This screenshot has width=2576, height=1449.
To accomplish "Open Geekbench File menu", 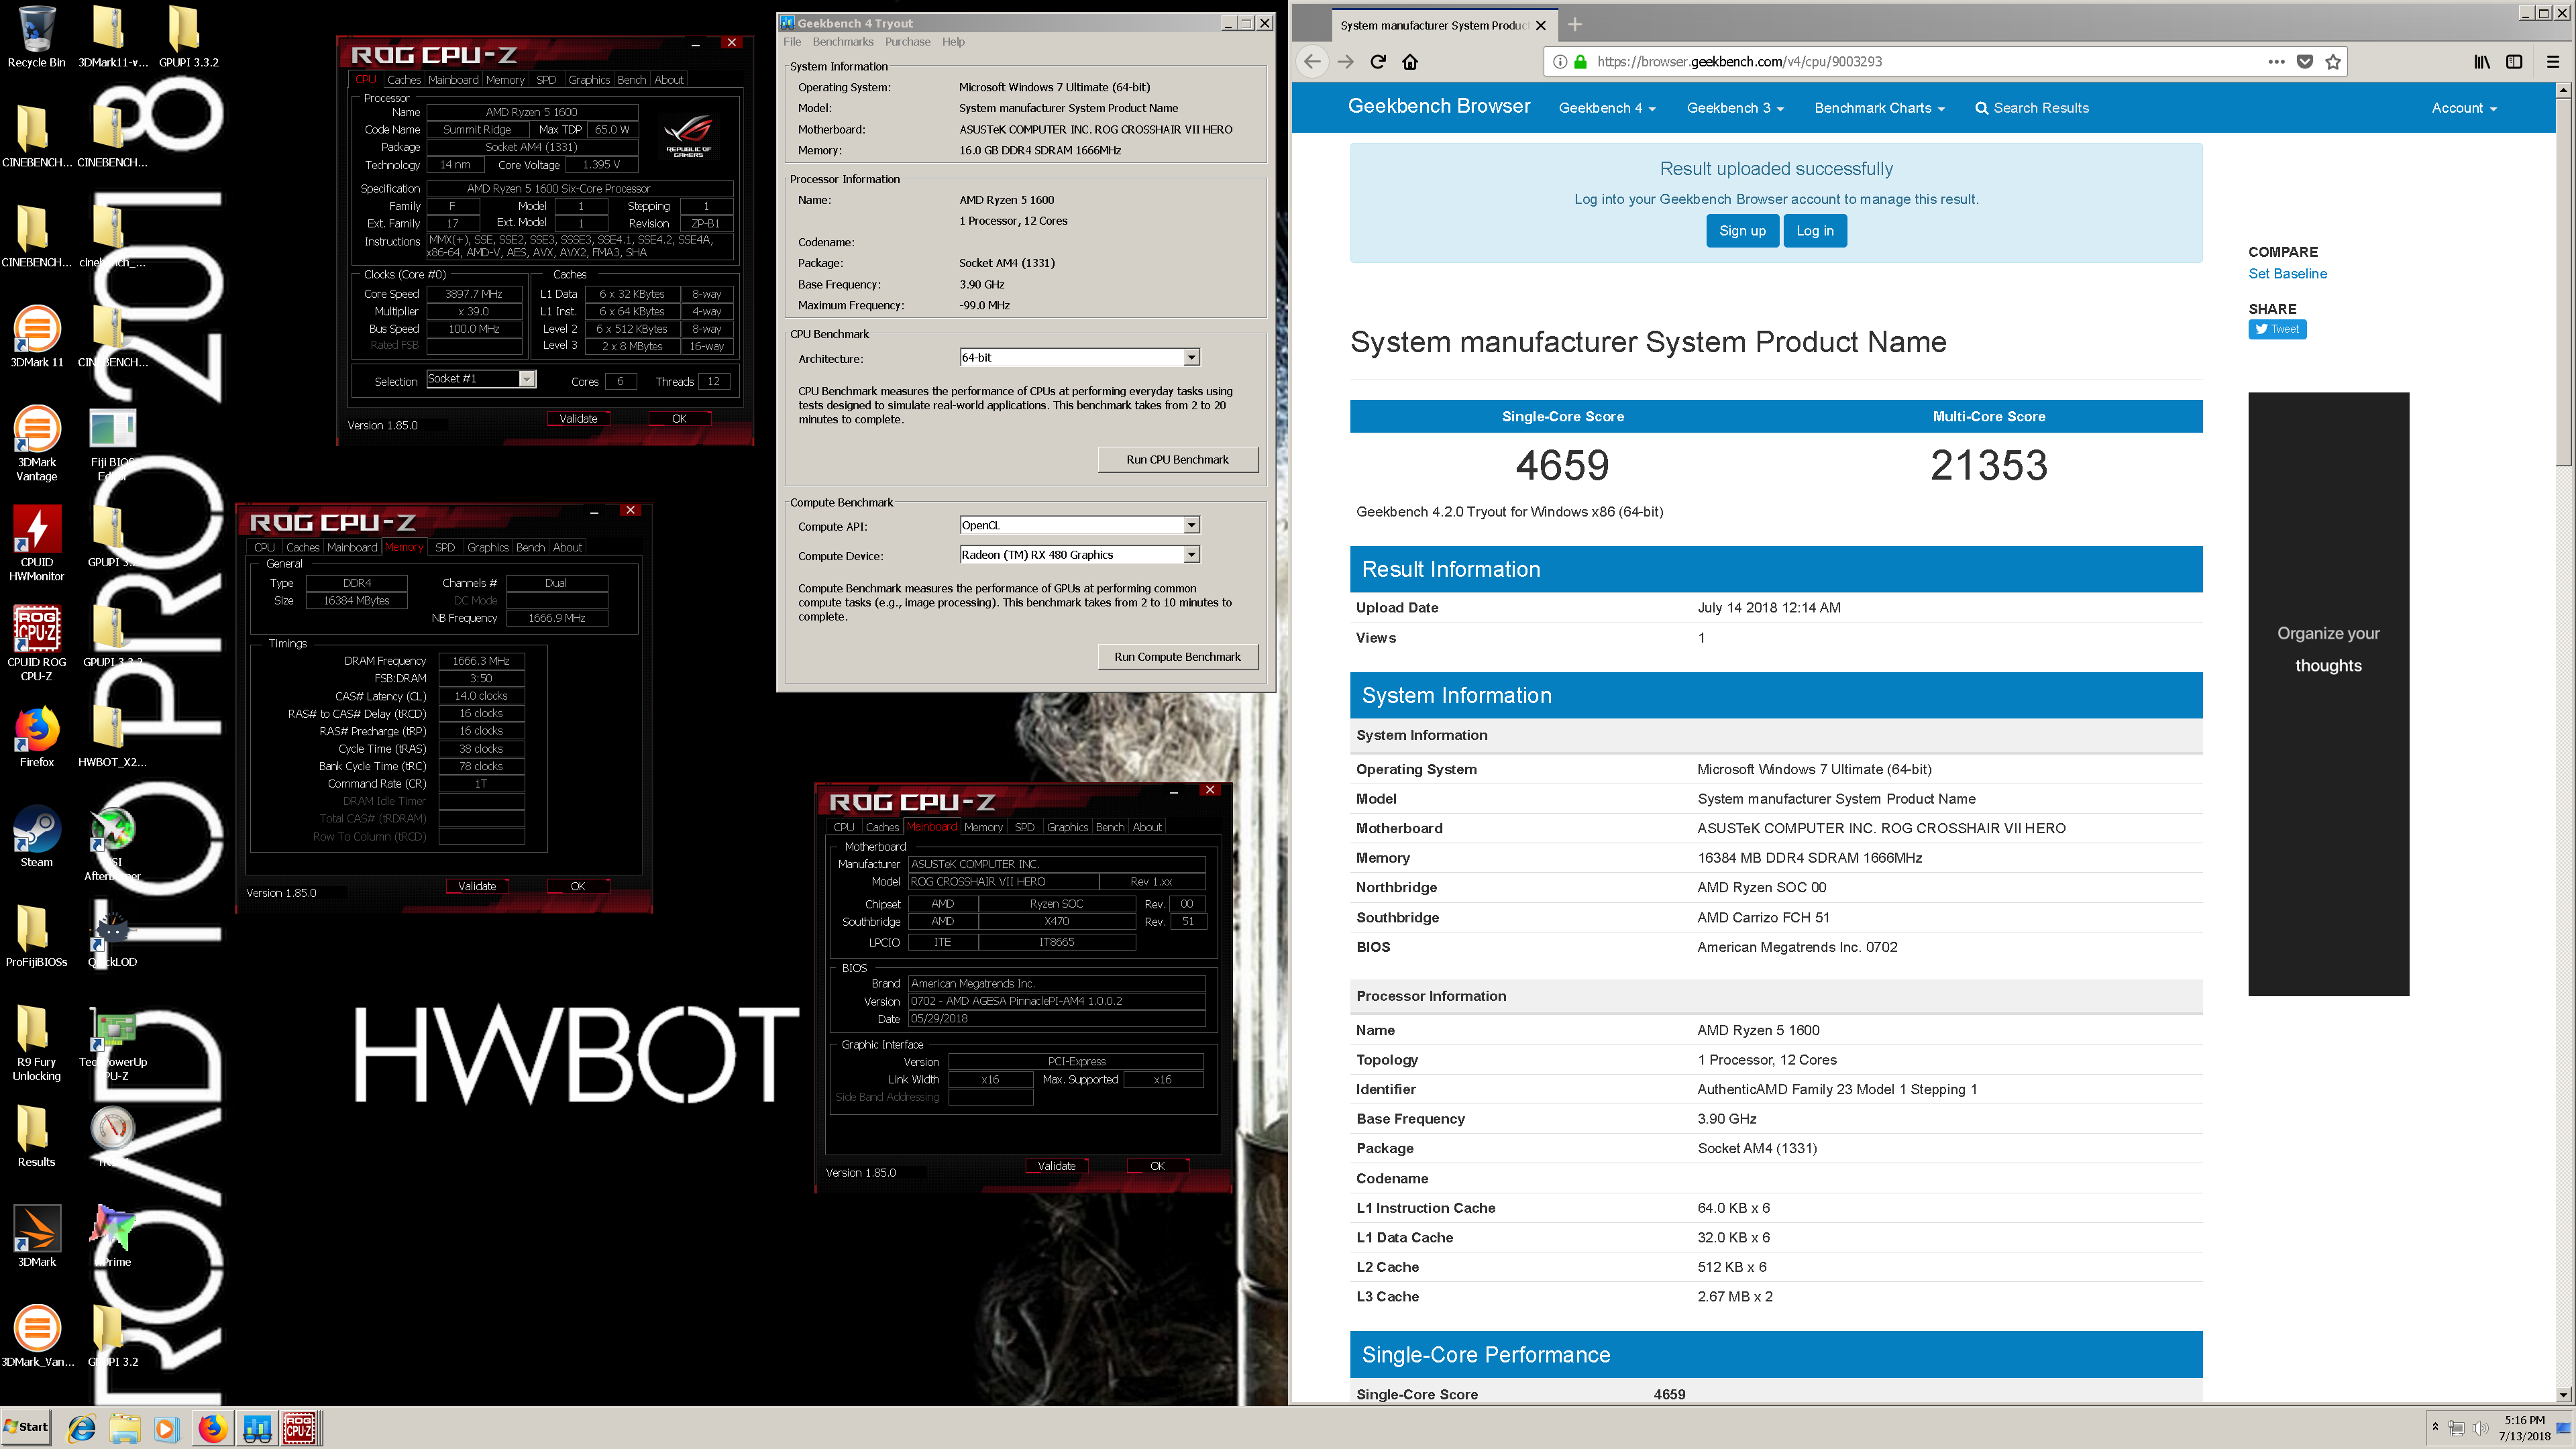I will click(792, 42).
